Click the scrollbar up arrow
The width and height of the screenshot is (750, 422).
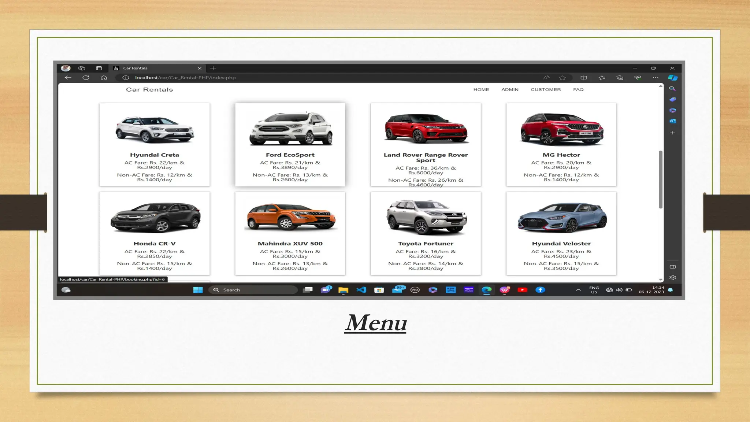coord(661,86)
